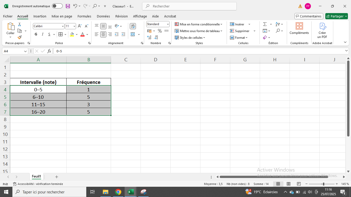This screenshot has width=351, height=197.
Task: Click the Commentaires button
Action: point(309,16)
